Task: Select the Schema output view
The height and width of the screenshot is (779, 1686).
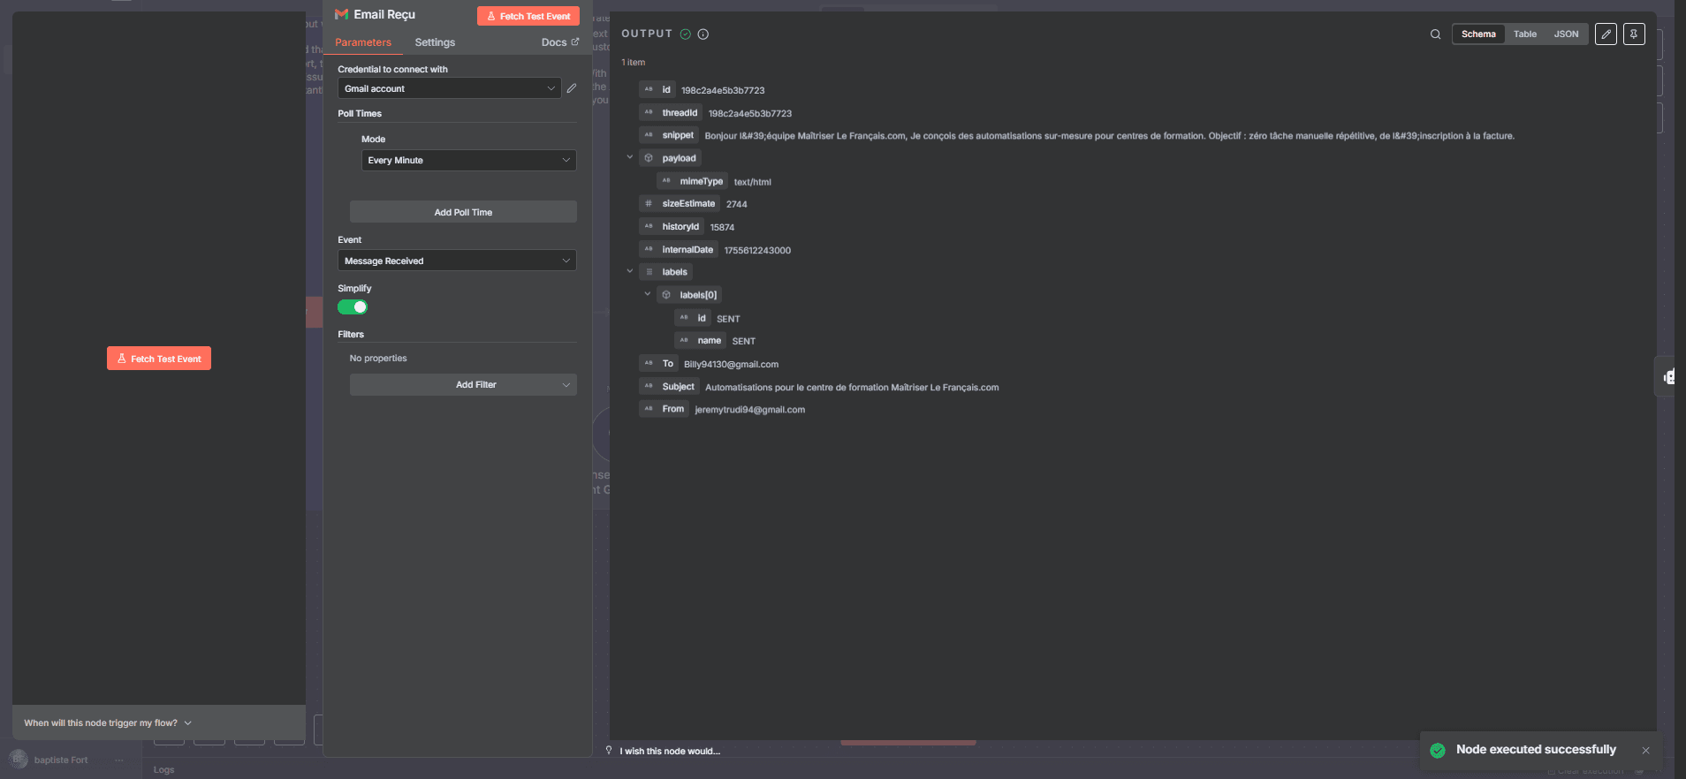Action: click(x=1478, y=34)
